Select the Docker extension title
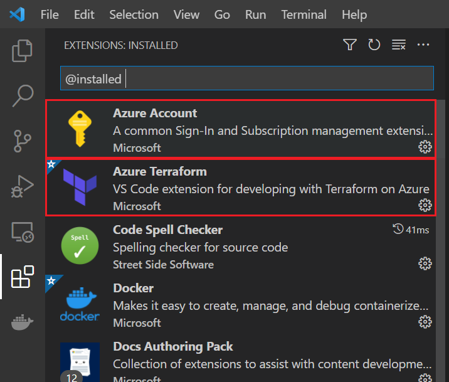 click(134, 288)
